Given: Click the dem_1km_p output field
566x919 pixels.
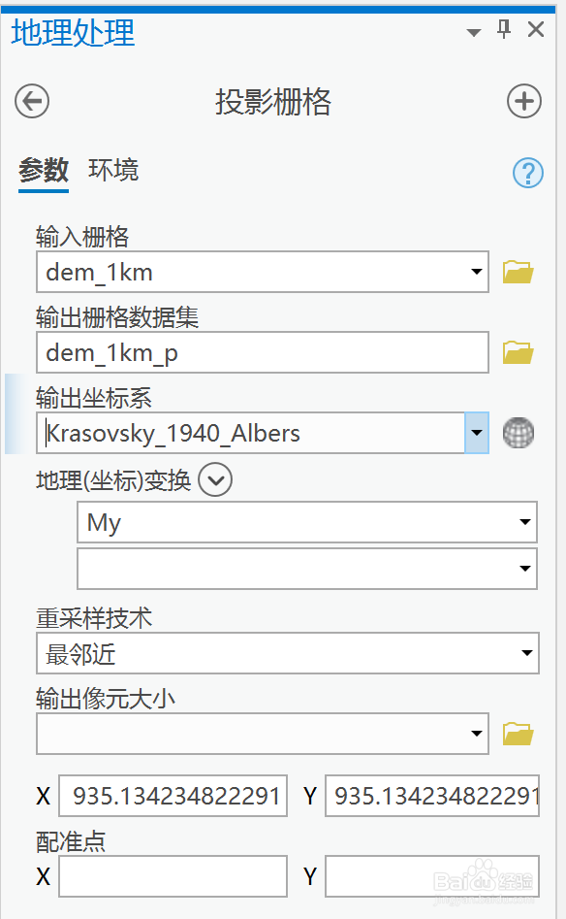Looking at the screenshot, I should pyautogui.click(x=263, y=352).
